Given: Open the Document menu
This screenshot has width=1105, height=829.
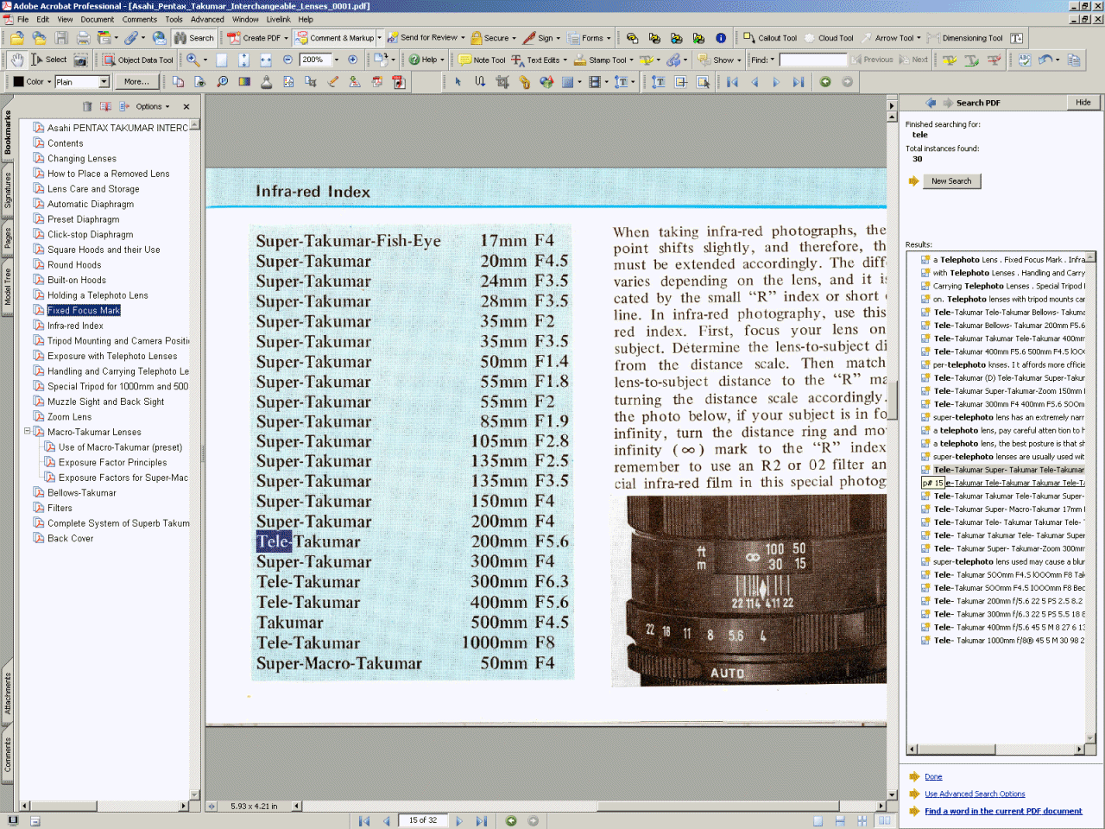Looking at the screenshot, I should (x=97, y=19).
